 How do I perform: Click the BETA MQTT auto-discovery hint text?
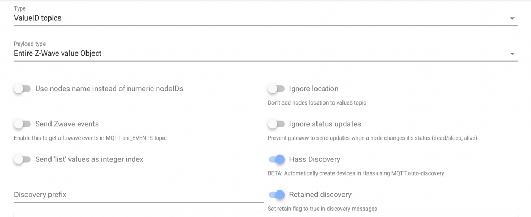(x=356, y=173)
